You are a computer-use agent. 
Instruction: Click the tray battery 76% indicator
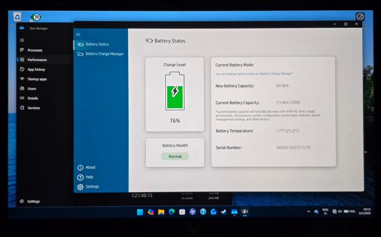coord(349,212)
